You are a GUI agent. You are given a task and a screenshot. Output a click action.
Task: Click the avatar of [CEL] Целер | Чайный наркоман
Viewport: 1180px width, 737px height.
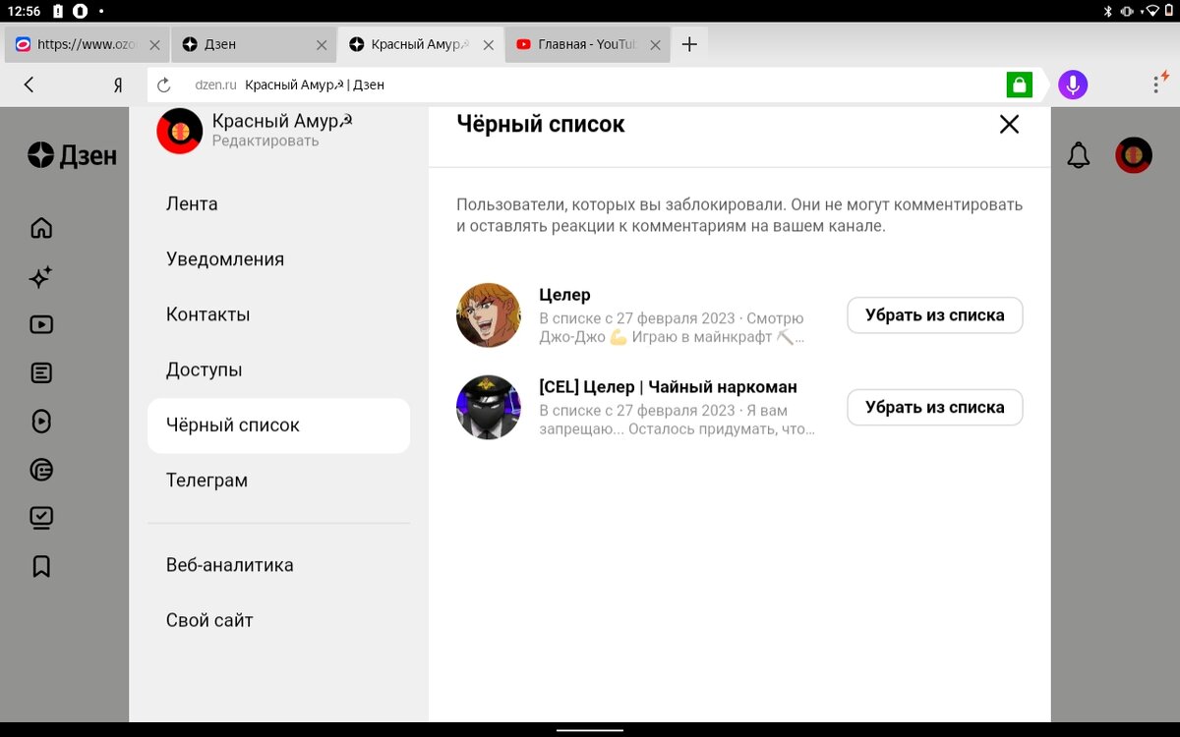489,407
